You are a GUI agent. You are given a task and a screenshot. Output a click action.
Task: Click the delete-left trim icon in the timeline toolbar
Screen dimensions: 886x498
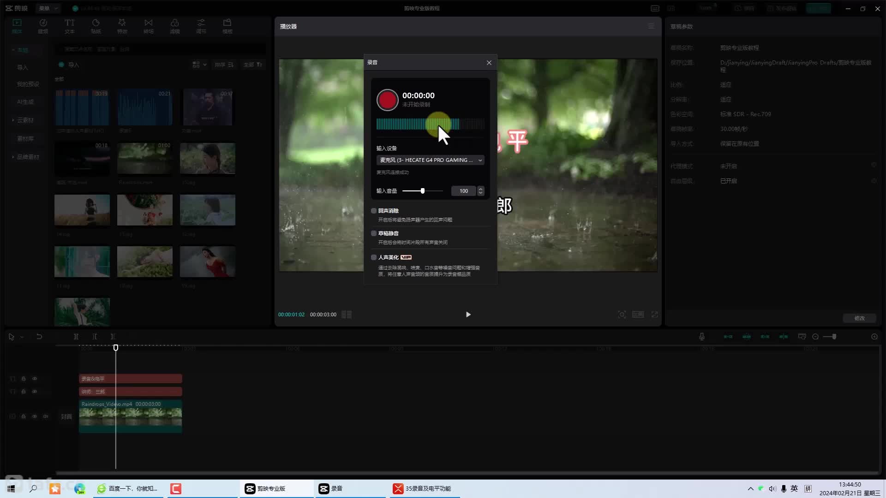click(95, 337)
